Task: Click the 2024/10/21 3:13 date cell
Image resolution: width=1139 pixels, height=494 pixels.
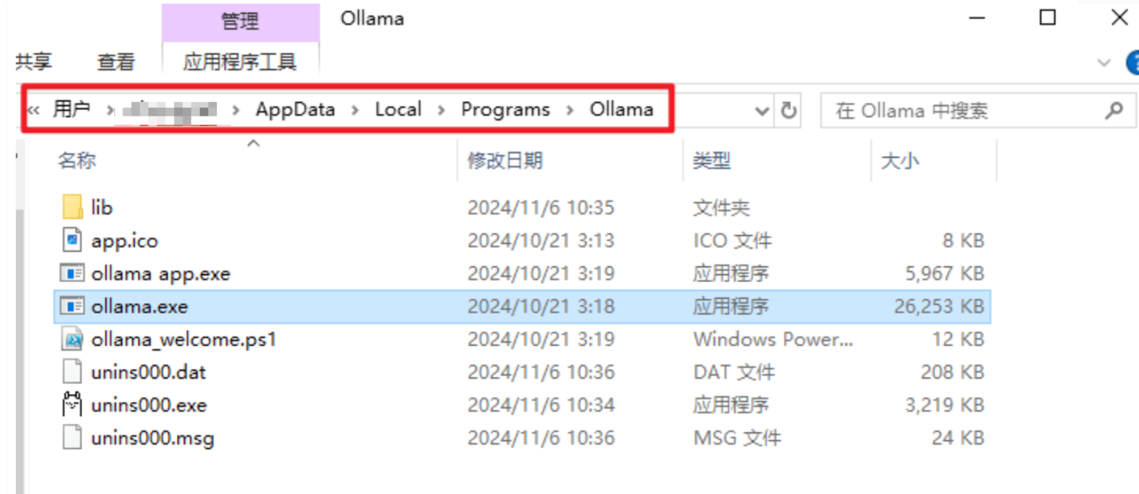Action: [541, 241]
